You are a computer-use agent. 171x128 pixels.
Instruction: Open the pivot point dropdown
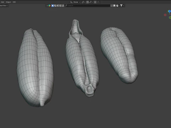[83, 2]
